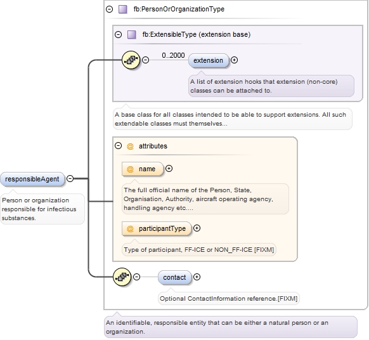
Task: Select the purple fb:ExtensibleType type icon
Action: [x=131, y=35]
